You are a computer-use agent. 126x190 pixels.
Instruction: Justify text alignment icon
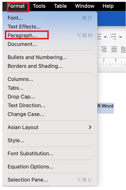click(114, 49)
